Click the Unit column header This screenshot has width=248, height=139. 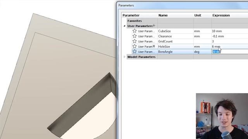pos(198,15)
